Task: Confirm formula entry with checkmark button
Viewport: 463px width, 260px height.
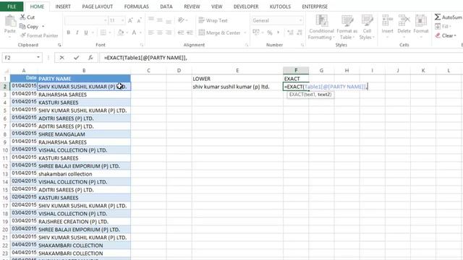Action: click(77, 58)
